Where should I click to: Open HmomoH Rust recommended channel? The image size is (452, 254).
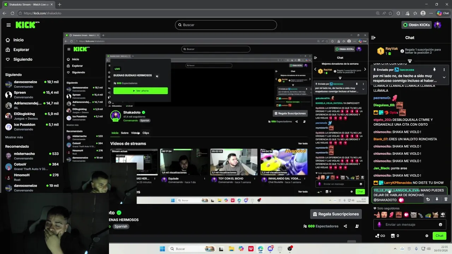[x=32, y=177]
